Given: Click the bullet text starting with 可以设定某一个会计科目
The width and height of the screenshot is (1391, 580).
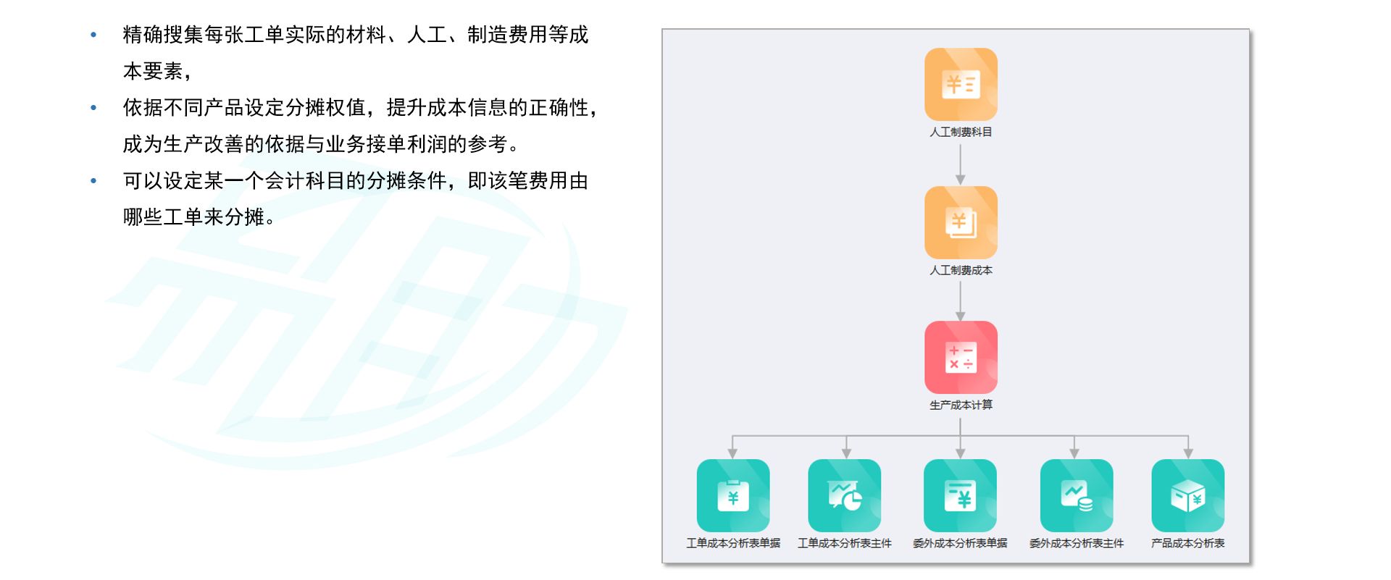Looking at the screenshot, I should (x=355, y=181).
